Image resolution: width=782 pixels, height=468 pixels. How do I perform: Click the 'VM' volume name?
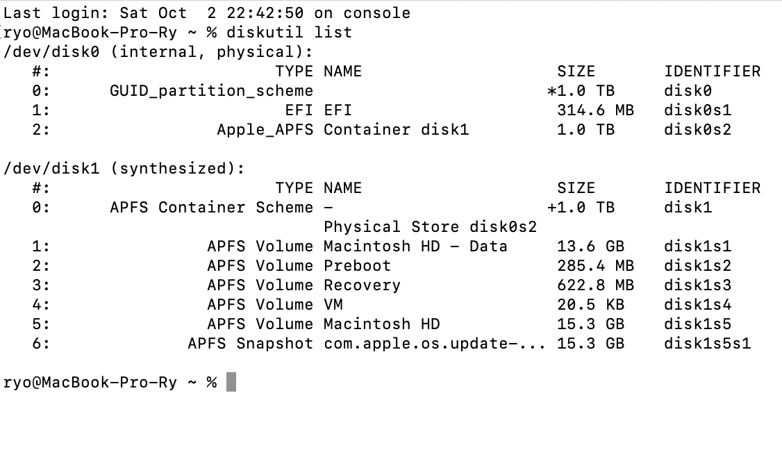click(333, 305)
